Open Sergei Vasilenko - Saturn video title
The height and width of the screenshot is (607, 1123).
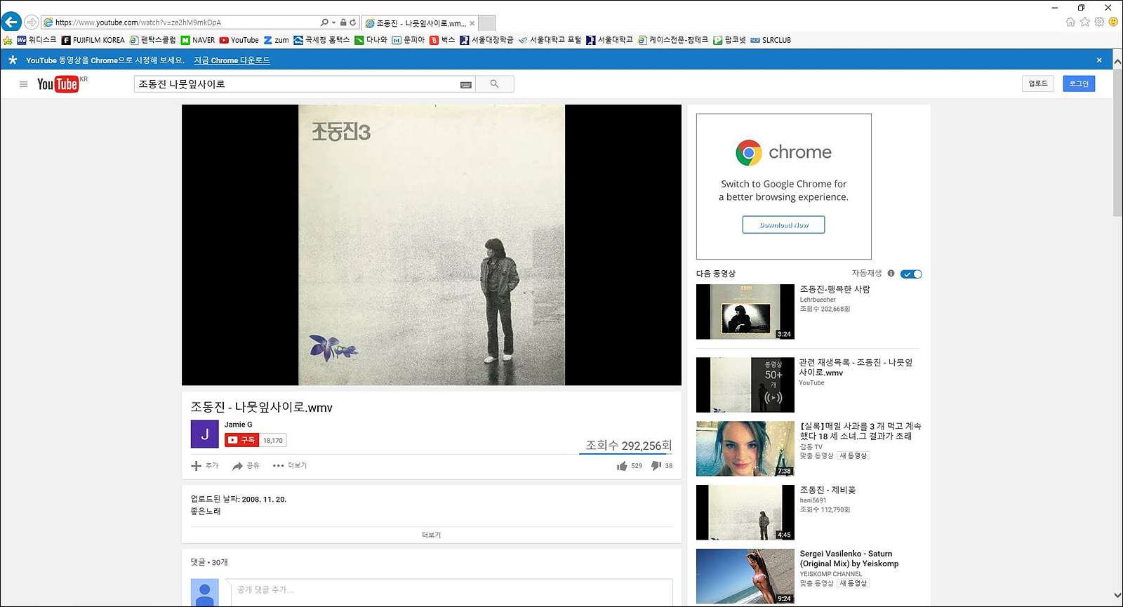coord(849,559)
